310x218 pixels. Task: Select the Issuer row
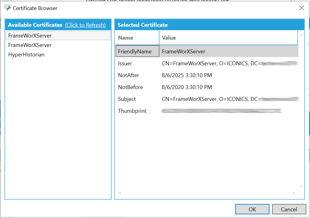coord(125,63)
